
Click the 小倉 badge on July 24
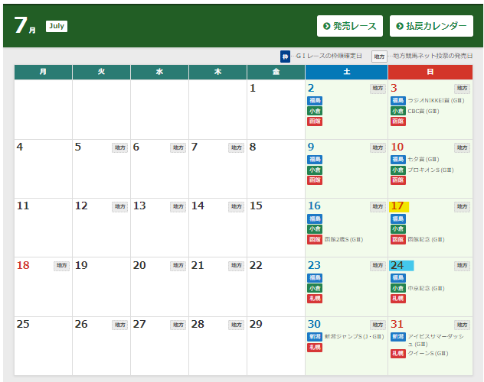[x=398, y=288]
